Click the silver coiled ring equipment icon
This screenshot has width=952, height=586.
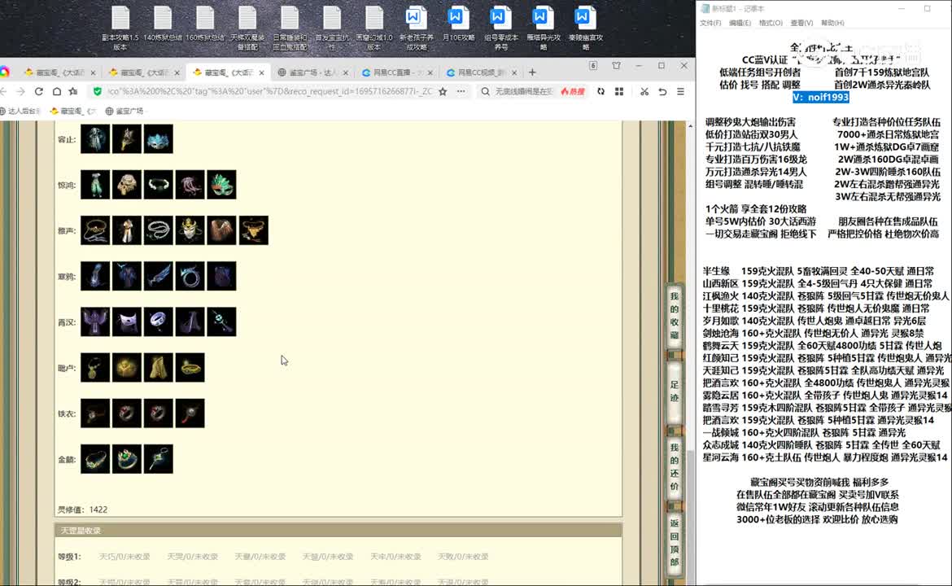190,276
